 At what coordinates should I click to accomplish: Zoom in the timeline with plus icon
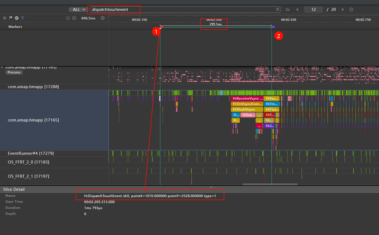(x=103, y=18)
